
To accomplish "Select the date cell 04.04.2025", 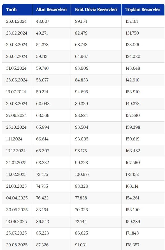I will point(17,198).
